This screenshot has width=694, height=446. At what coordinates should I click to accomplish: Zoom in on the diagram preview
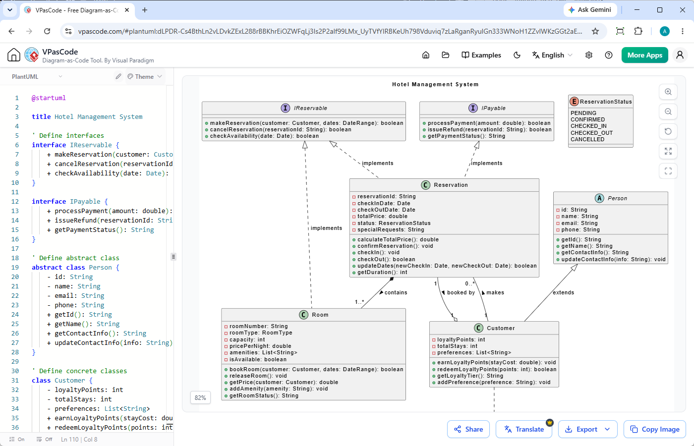tap(668, 92)
